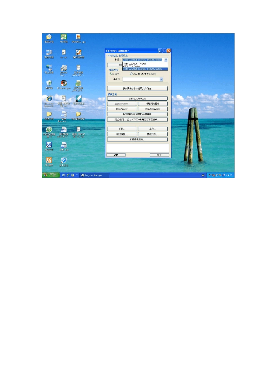Choose MT6000/8000 T Series from the list
This screenshot has height=390, width=276.
pyautogui.click(x=135, y=64)
